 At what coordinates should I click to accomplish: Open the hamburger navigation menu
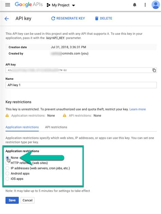click(x=7, y=5)
